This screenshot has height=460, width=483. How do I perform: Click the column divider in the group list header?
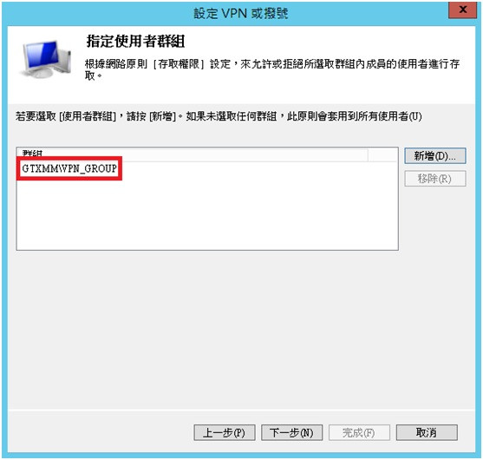click(368, 154)
